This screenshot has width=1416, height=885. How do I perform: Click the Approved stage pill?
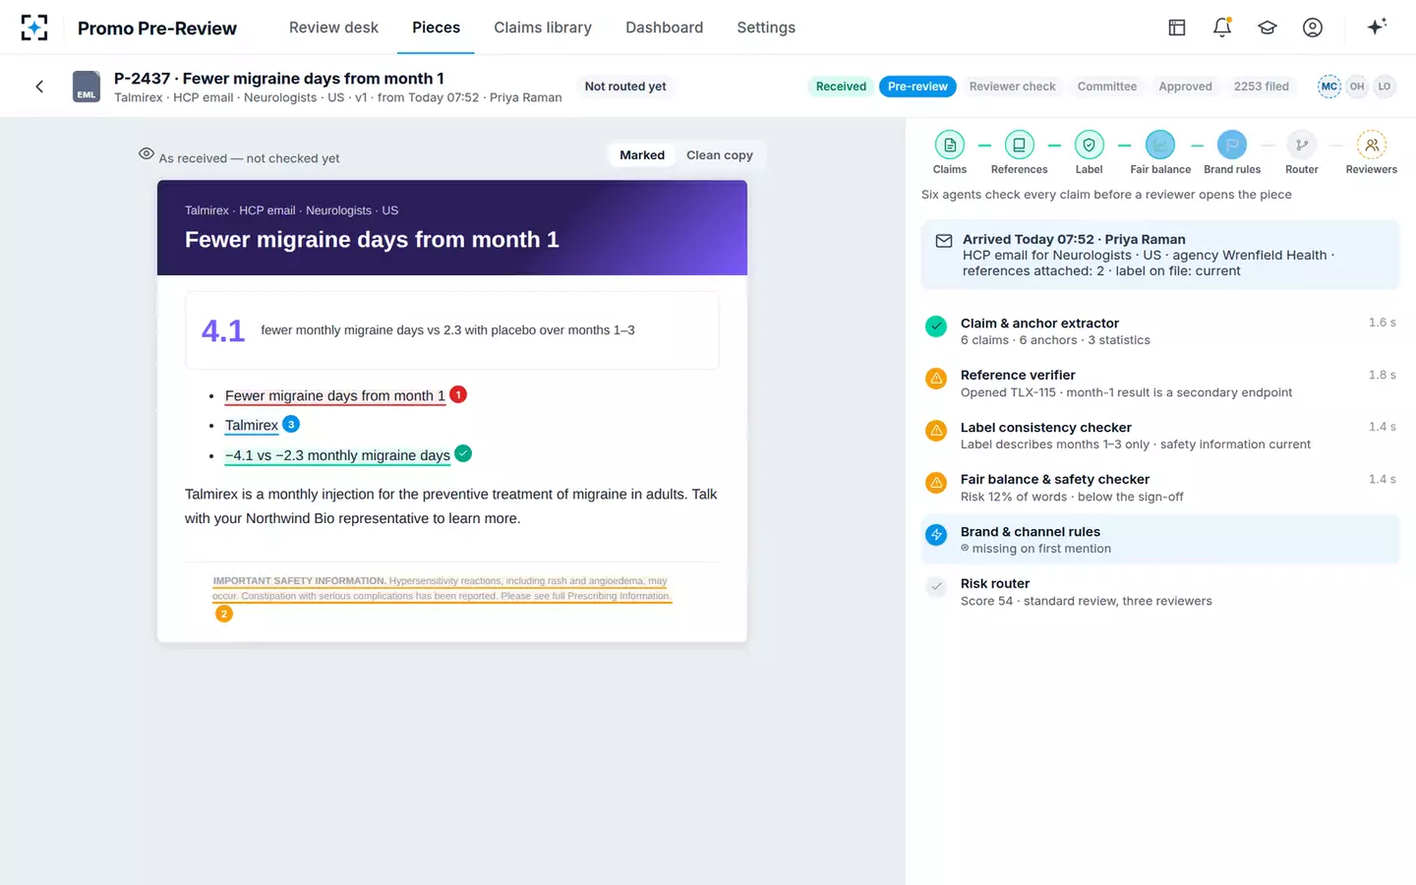(x=1185, y=87)
